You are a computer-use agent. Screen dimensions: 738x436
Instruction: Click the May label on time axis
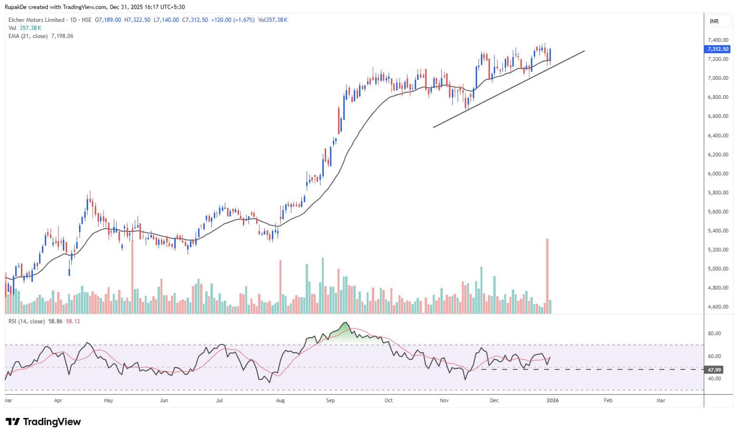(x=109, y=400)
